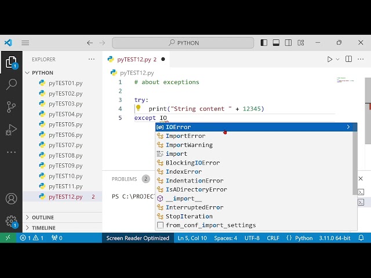The height and width of the screenshot is (278, 371).
Task: Click the lightbulb code action on line 4
Action: tap(138, 108)
